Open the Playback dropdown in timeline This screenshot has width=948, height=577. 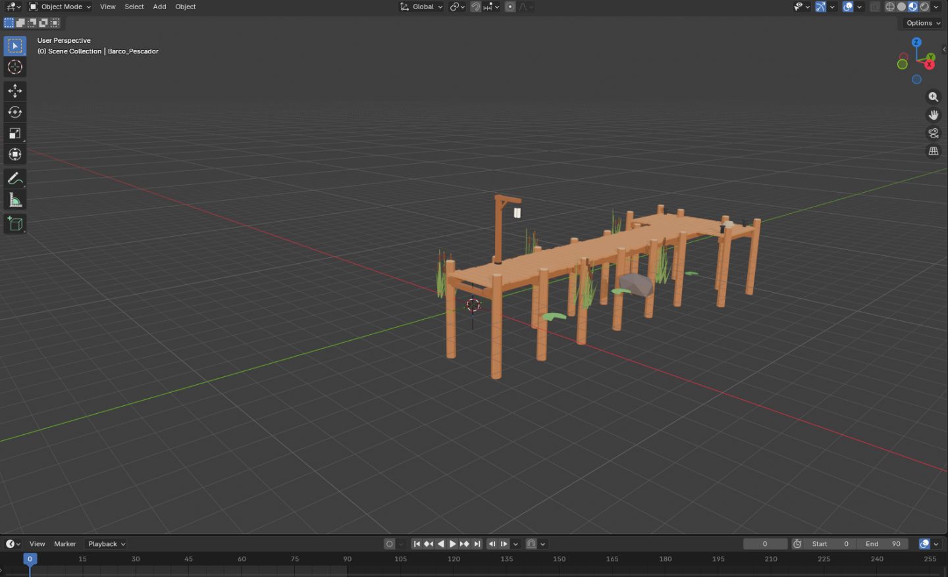107,544
